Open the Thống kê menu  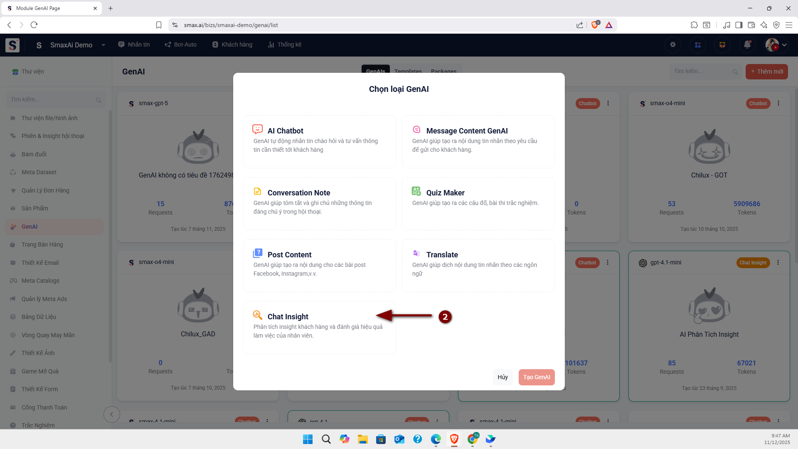pyautogui.click(x=285, y=45)
